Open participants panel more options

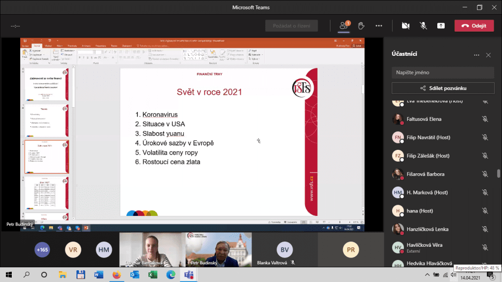477,55
